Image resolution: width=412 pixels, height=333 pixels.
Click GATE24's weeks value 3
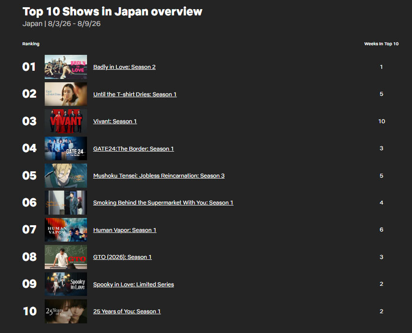click(x=381, y=148)
